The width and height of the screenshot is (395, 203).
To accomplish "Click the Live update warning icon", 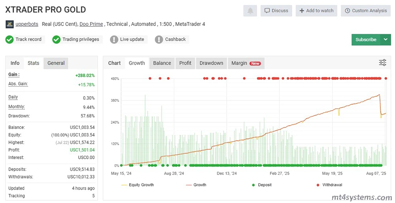I will [x=114, y=39].
